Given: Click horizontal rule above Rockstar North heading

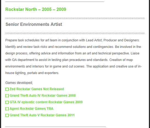Looking at the screenshot, I should click(54, 2).
